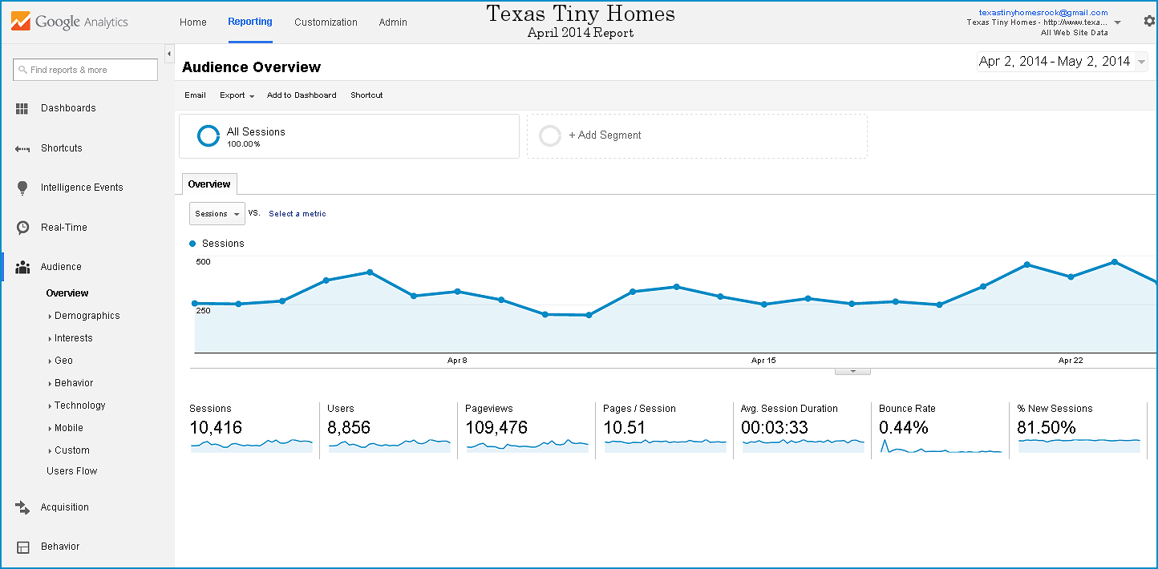This screenshot has height=569, width=1158.
Task: Click the Sessions legend dot
Action: (192, 243)
